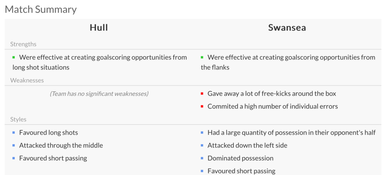
Task: Click the Styles section label
Action: [18, 119]
